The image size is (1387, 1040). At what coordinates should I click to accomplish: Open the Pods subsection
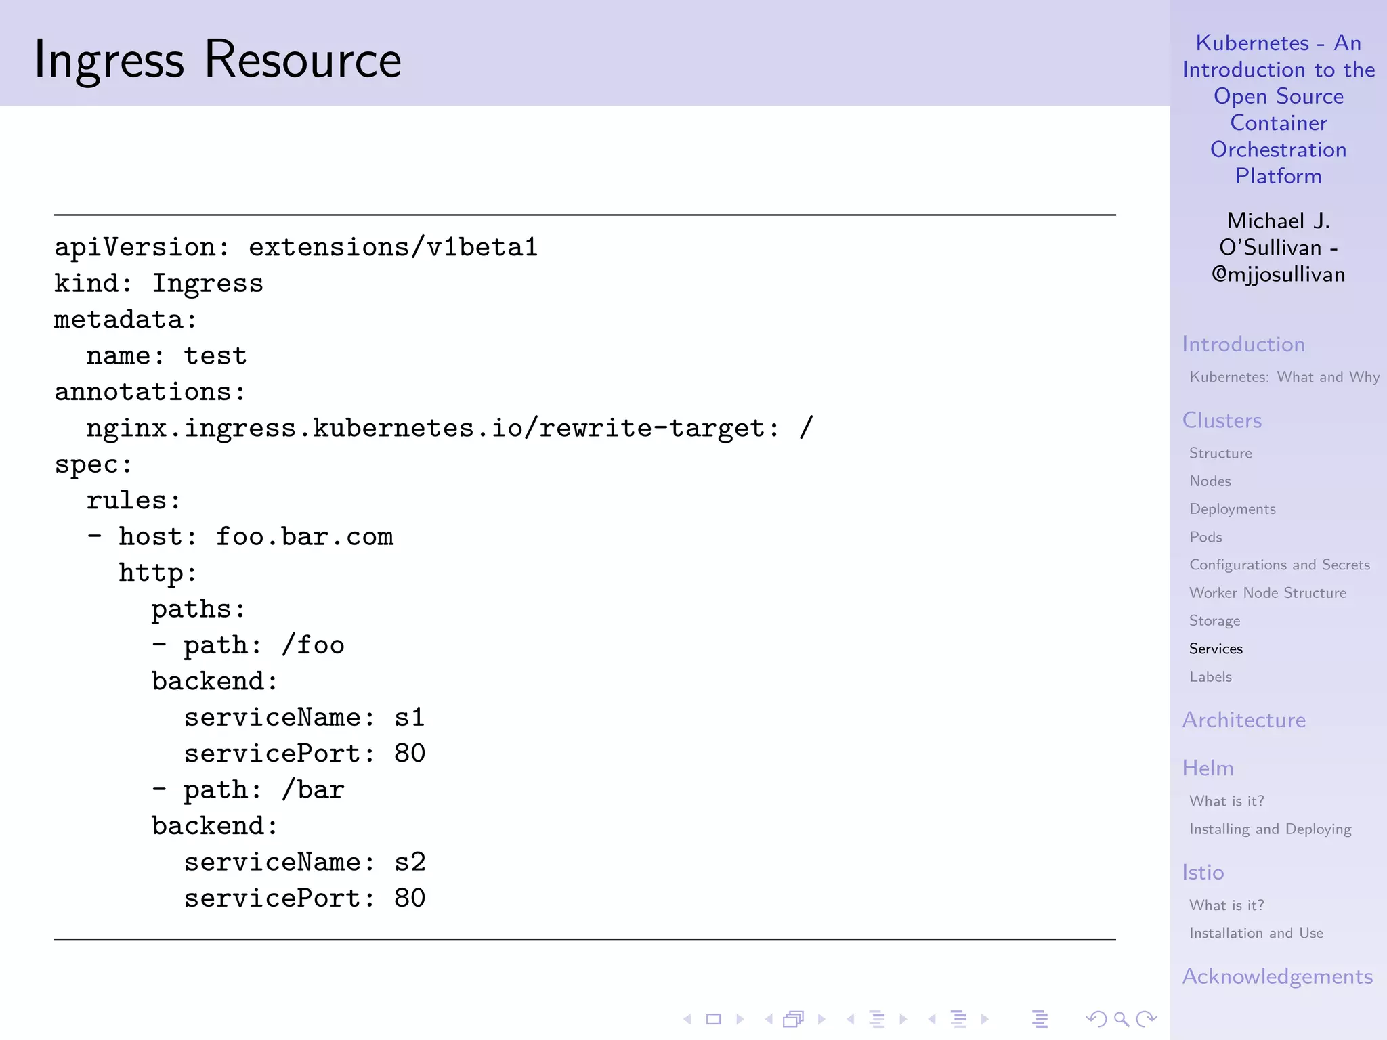(x=1205, y=537)
